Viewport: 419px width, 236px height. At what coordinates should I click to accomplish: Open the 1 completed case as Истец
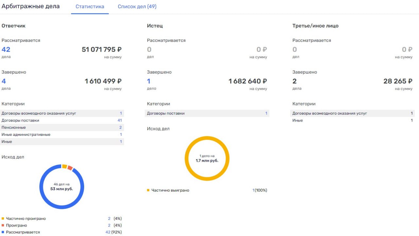[149, 81]
